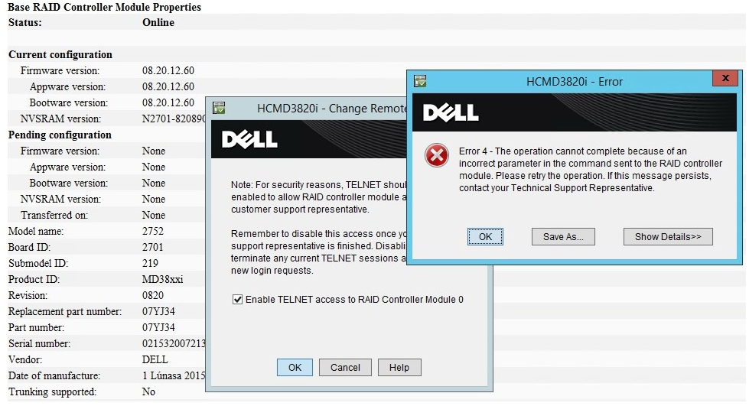Image resolution: width=749 pixels, height=406 pixels.
Task: Select the Error 4 message text
Action: pos(591,170)
